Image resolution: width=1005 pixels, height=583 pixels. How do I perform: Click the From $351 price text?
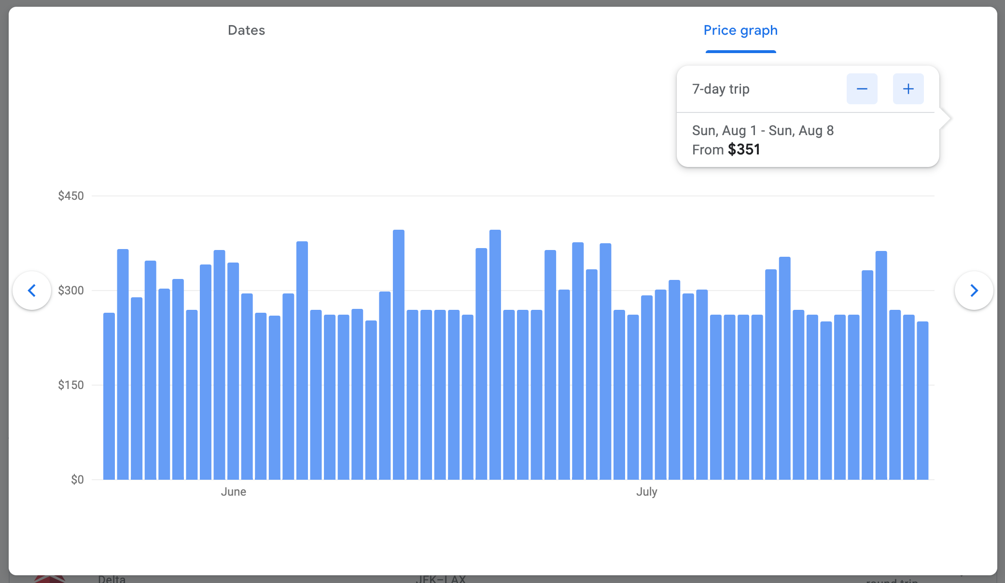[726, 150]
